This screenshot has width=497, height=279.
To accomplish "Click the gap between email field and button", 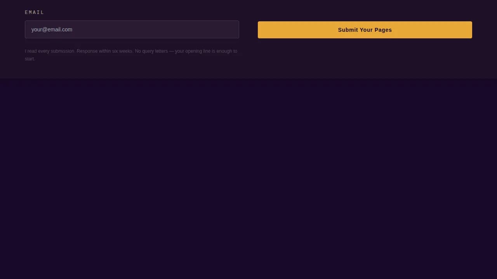I will pos(248,30).
